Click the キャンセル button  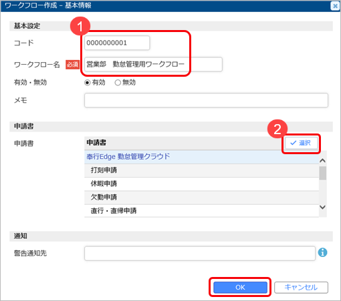point(301,287)
